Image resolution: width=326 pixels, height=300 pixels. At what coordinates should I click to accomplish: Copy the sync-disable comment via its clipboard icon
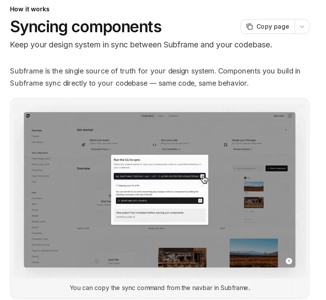click(x=200, y=201)
